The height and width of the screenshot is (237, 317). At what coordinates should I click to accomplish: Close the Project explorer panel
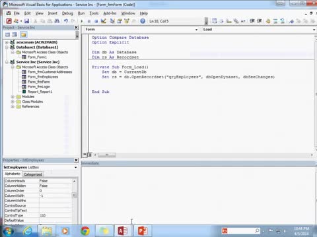click(76, 28)
